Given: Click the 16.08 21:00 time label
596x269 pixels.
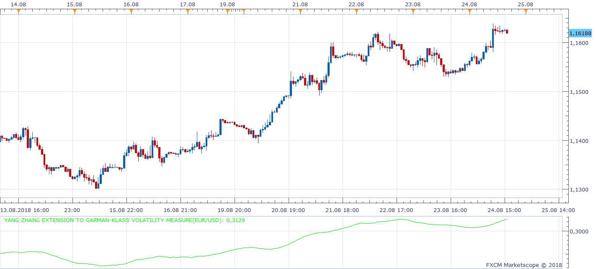Looking at the screenshot, I should [181, 210].
